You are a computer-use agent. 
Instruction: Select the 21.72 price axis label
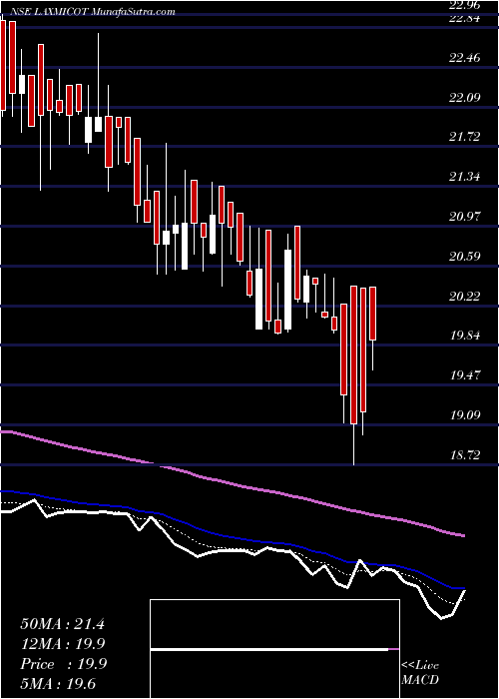tap(465, 137)
